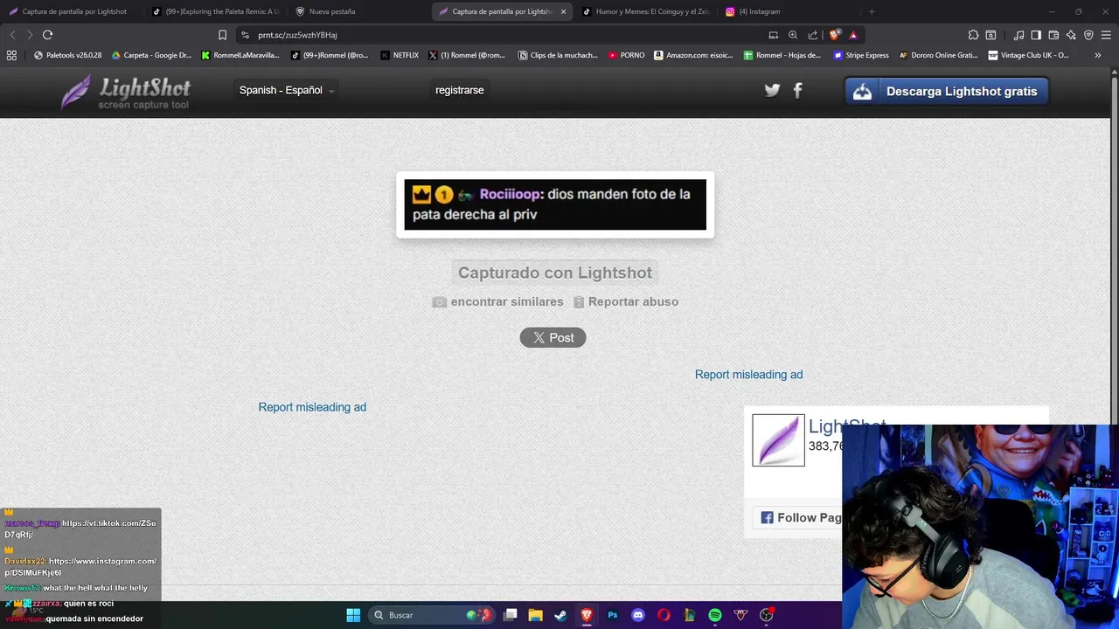Click the right Report misleading ad link
This screenshot has height=629, width=1119.
[x=748, y=374]
